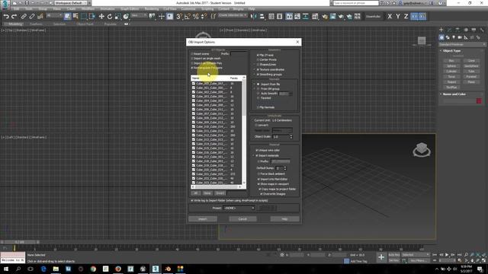The height and width of the screenshot is (274, 488).
Task: Select the From SM group radio option
Action: pos(258,89)
